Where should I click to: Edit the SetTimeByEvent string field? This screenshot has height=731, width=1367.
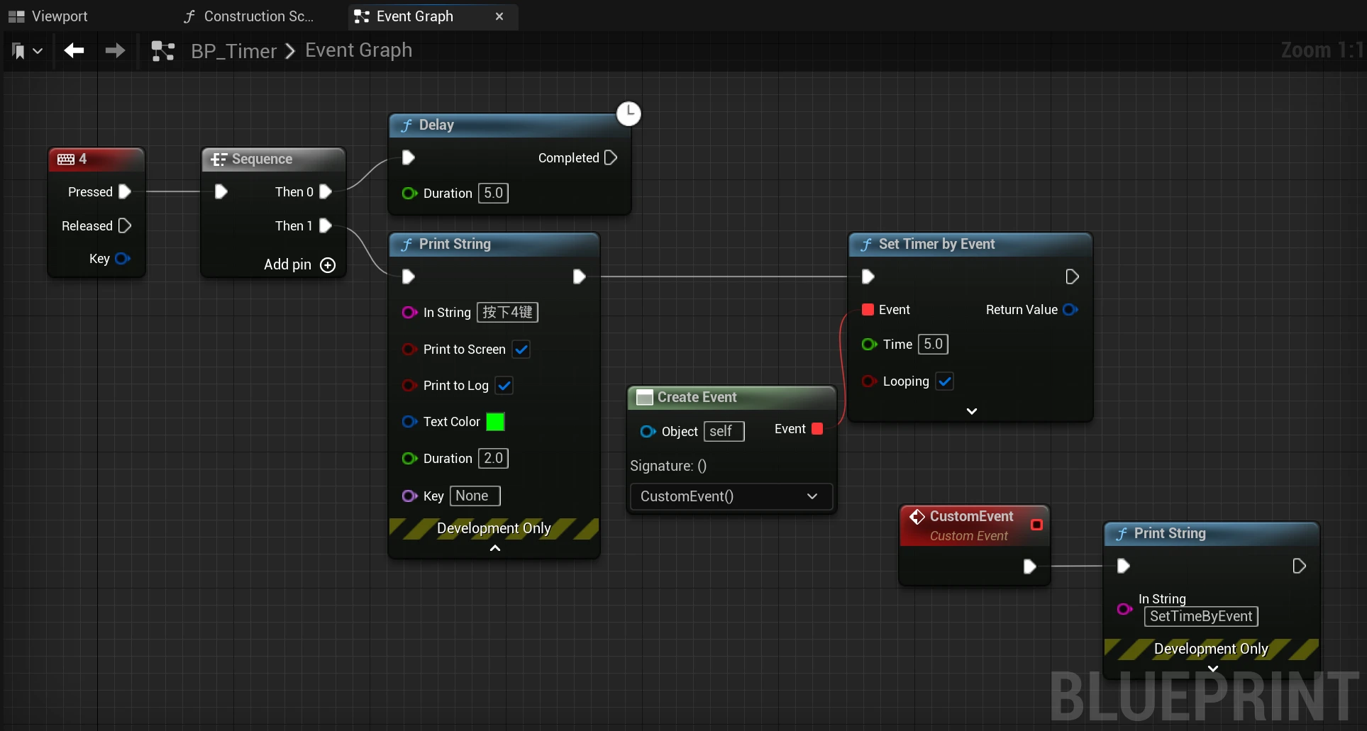1201,616
